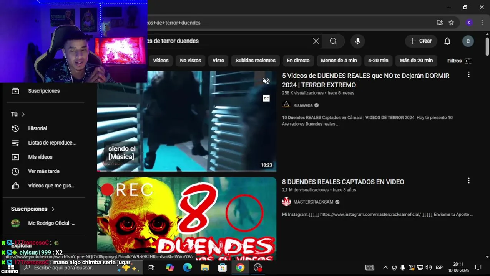Open the Windows notification center
490x276 pixels.
coord(478,268)
